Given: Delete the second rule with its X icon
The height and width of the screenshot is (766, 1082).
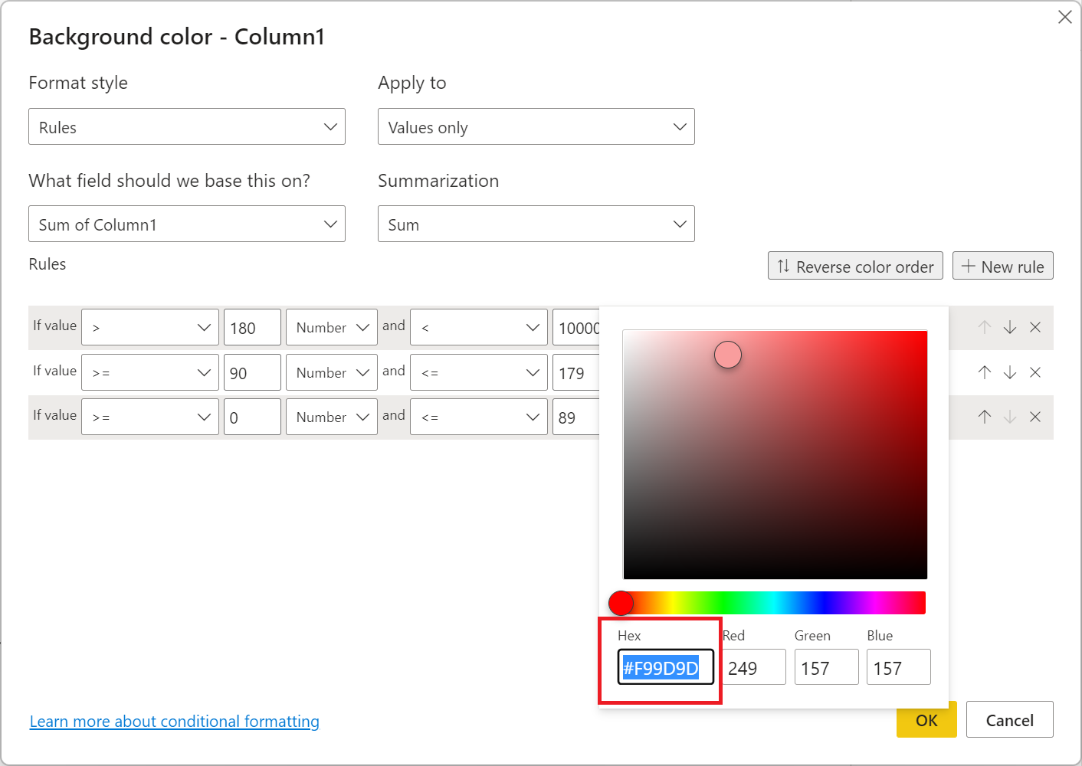Looking at the screenshot, I should [x=1035, y=372].
